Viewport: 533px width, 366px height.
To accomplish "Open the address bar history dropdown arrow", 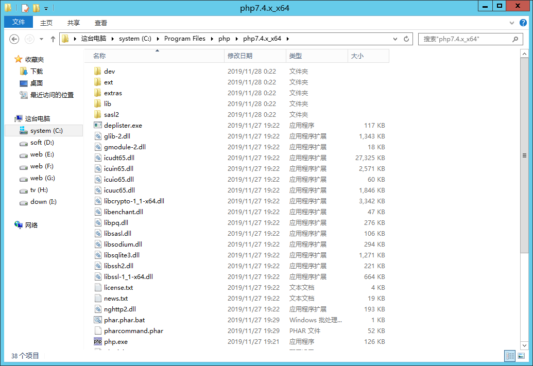I will point(394,39).
